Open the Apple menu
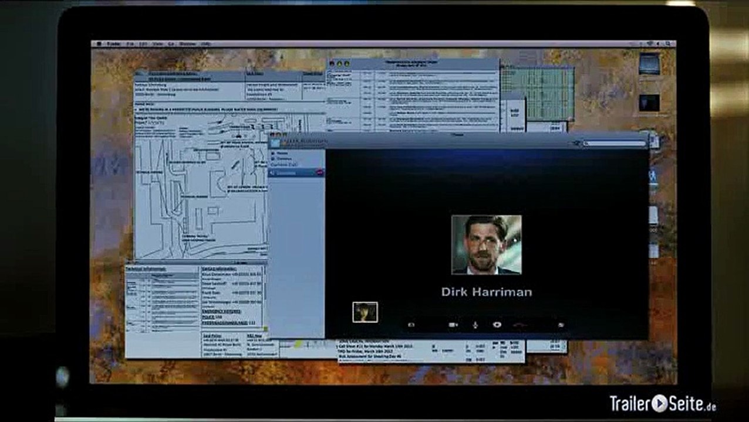 [x=98, y=44]
